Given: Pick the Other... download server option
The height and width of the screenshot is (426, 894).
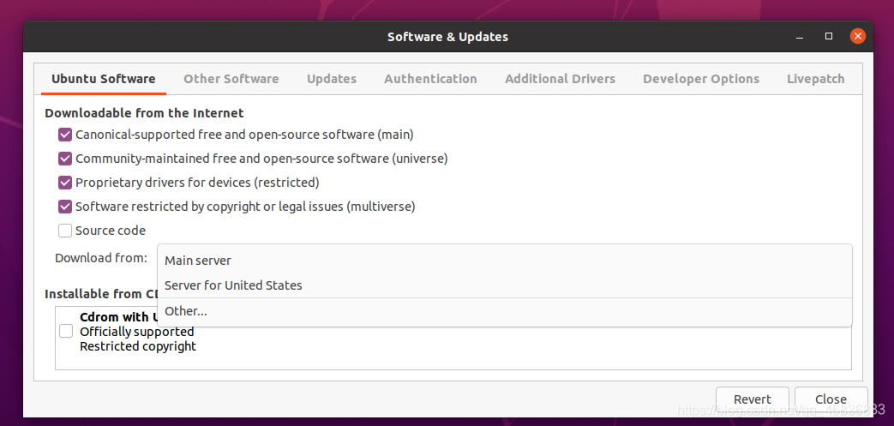Looking at the screenshot, I should (x=505, y=311).
